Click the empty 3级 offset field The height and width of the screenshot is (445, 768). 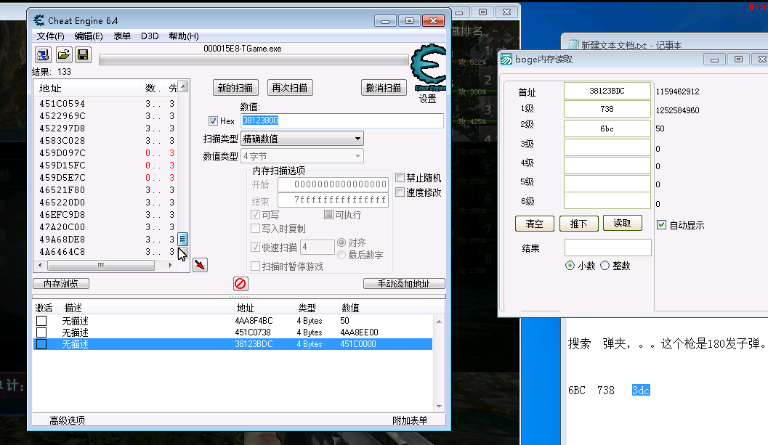tap(607, 147)
